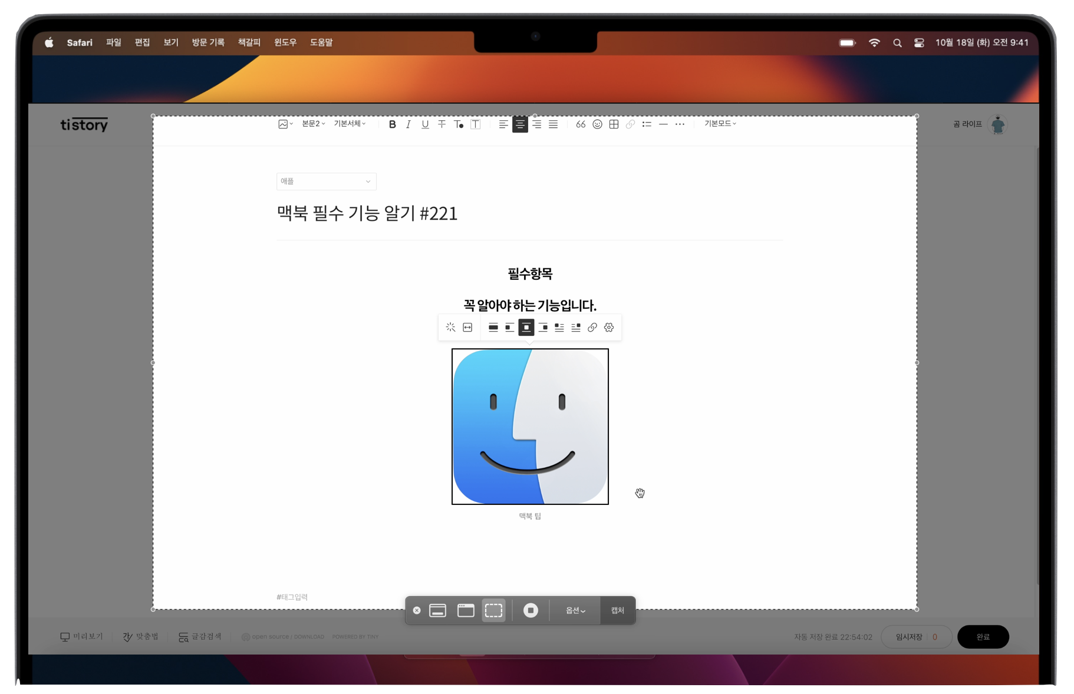Set image left aligned layout
1074x694 pixels.
point(509,328)
